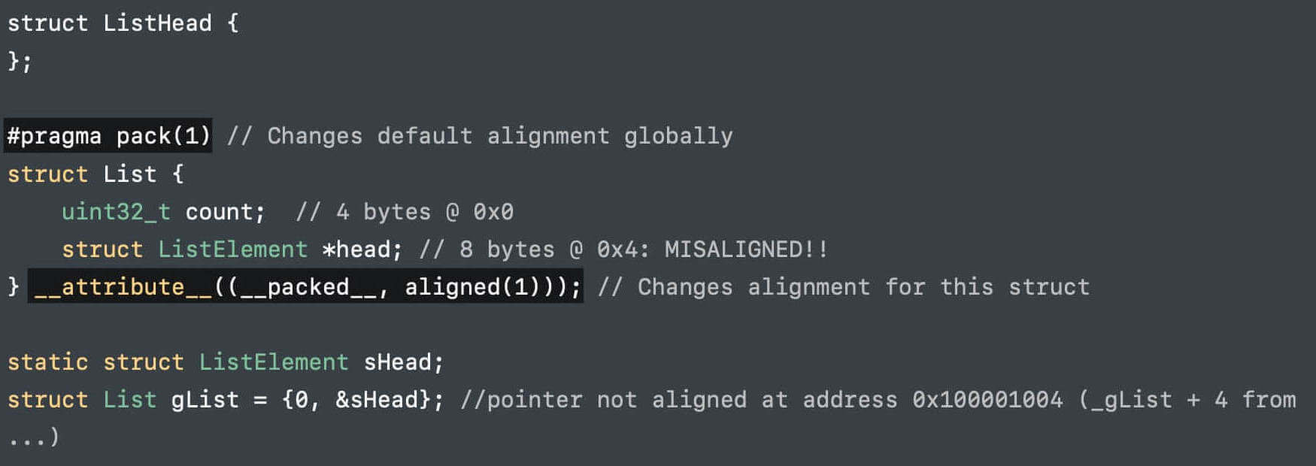This screenshot has width=1316, height=466.
Task: Click the ListHead struct name
Action: [156, 23]
